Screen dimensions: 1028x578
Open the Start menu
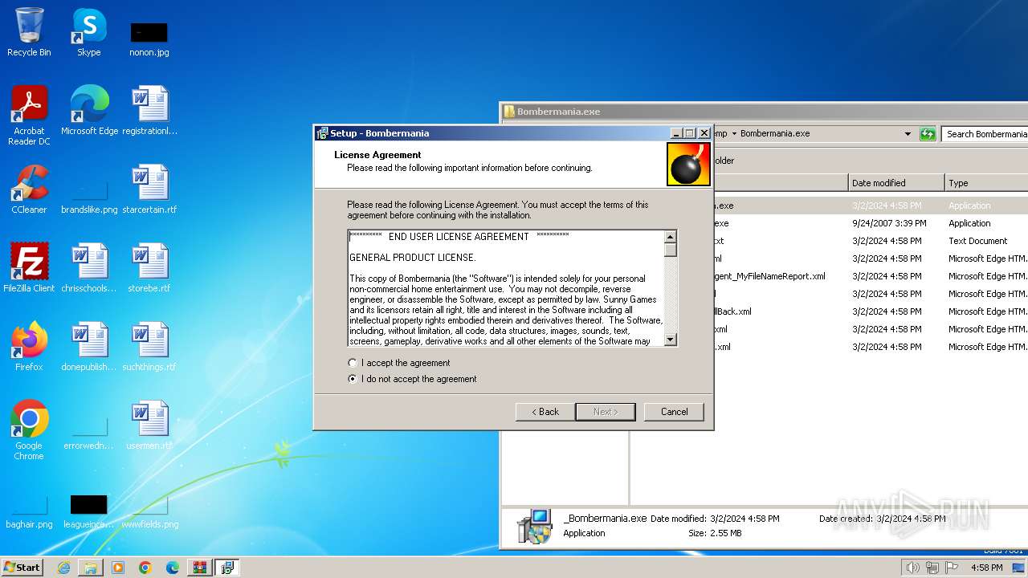(22, 568)
